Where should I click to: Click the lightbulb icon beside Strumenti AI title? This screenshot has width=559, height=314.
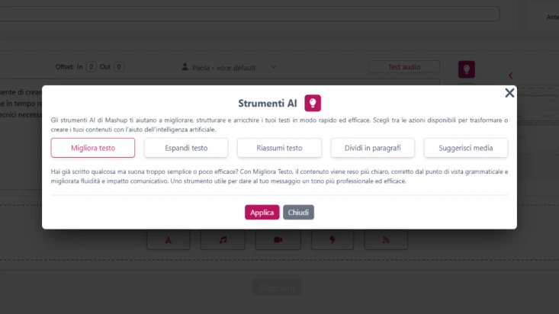[x=313, y=104]
